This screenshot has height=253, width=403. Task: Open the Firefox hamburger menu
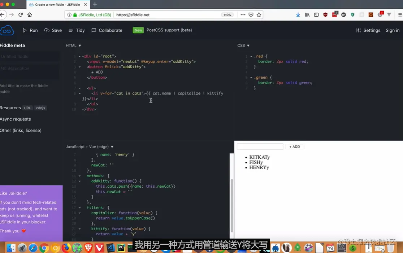click(x=400, y=15)
